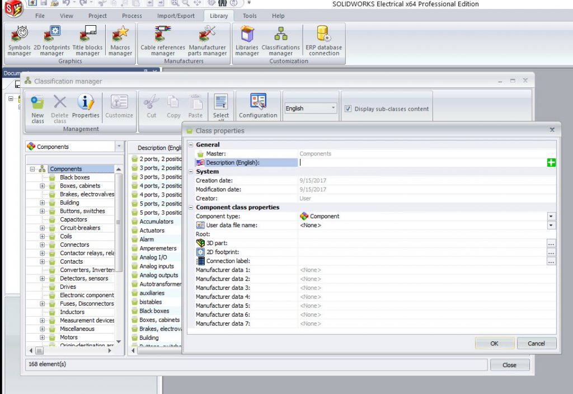Click New class in Classification manager
Screen dimensions: 573x394
coord(37,109)
